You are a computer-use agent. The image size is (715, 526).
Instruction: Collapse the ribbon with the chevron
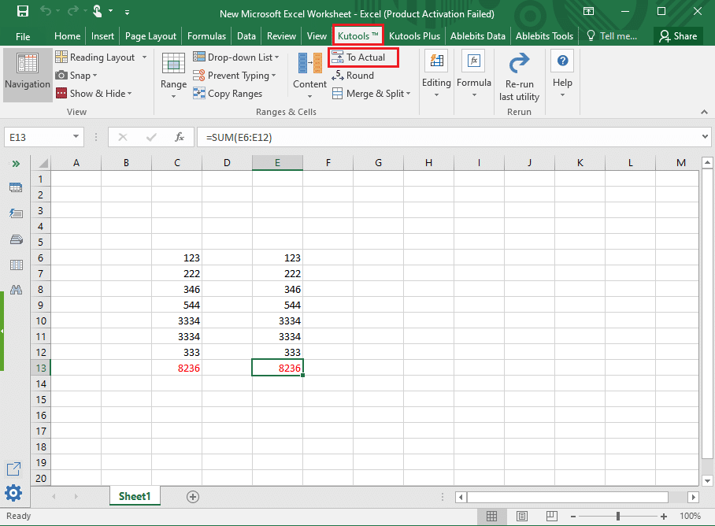click(x=704, y=112)
